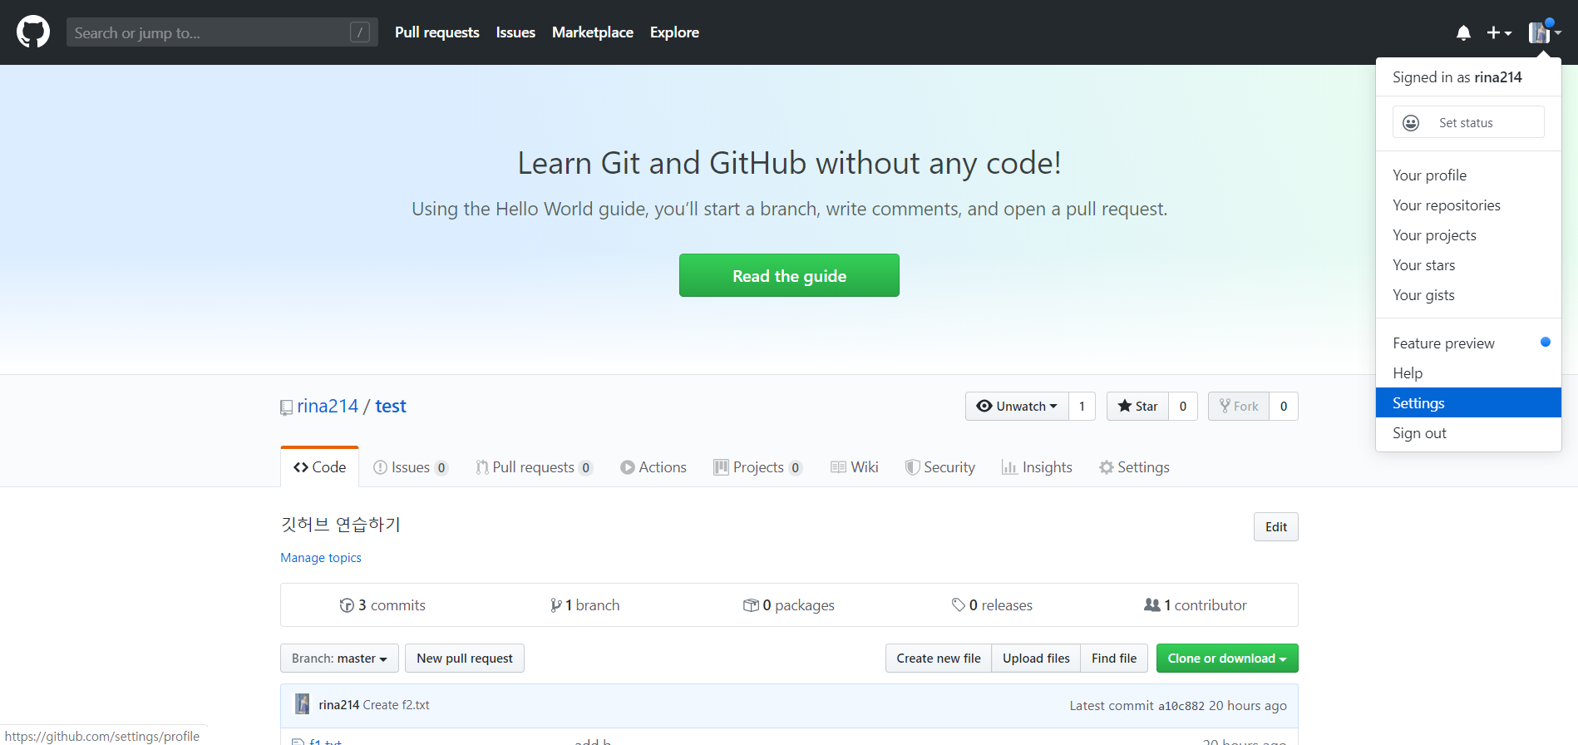Viewport: 1578px width, 745px height.
Task: Go to Marketplace
Action: point(593,32)
